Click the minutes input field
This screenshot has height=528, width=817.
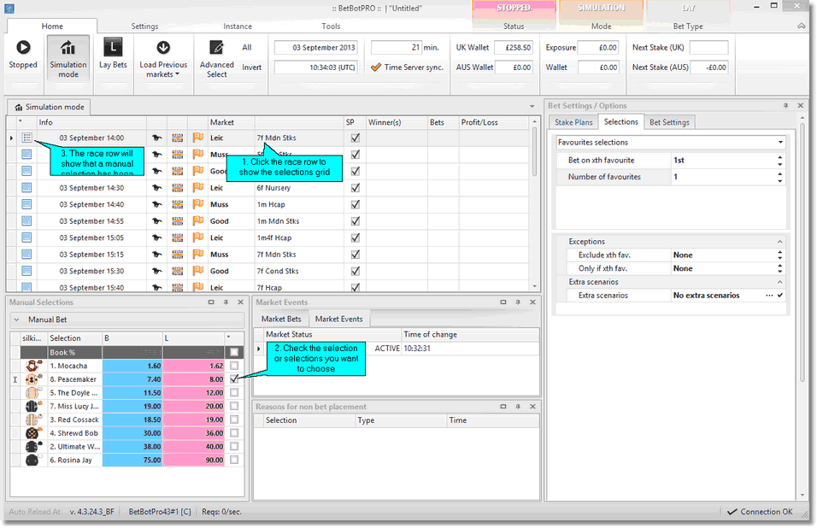pyautogui.click(x=396, y=47)
